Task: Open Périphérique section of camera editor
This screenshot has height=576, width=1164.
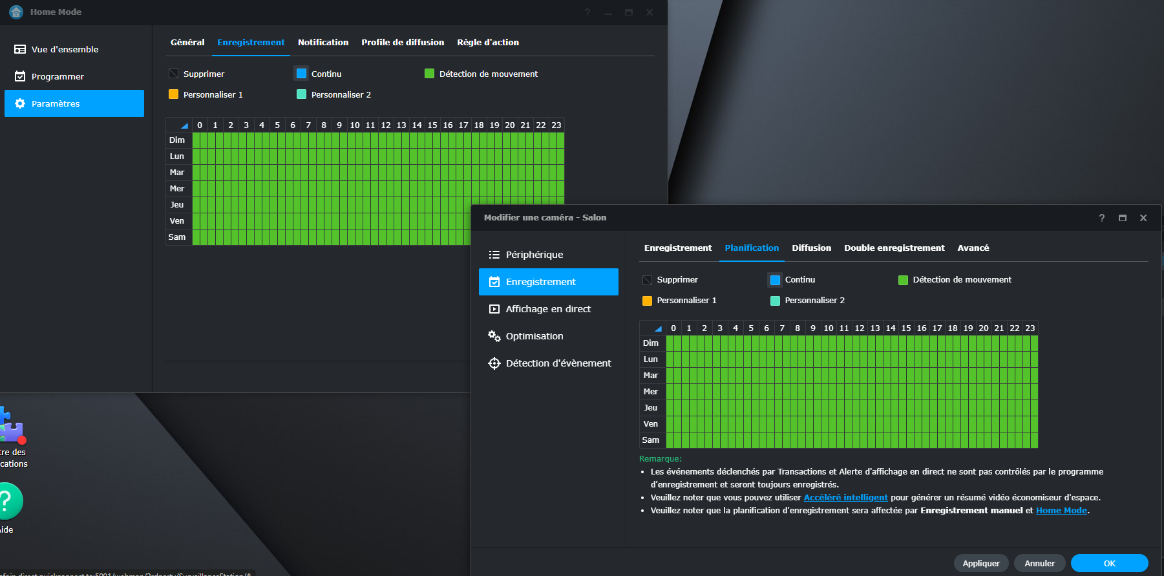Action: tap(534, 255)
